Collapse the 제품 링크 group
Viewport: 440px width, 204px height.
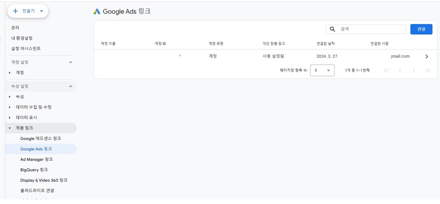10,128
